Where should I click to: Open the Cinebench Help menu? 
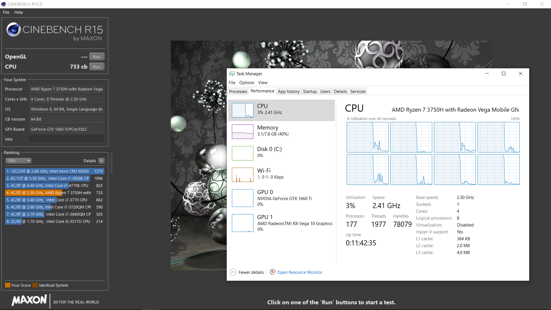tap(18, 12)
